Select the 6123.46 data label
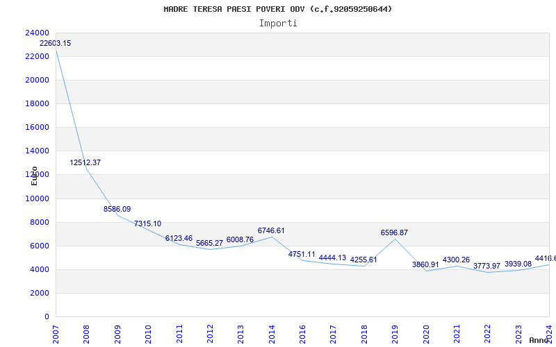556x347 pixels. click(179, 238)
